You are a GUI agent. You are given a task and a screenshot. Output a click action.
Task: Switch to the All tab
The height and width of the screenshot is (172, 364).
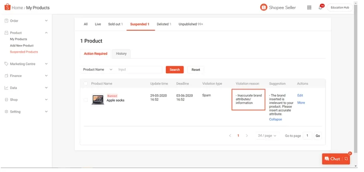pyautogui.click(x=86, y=24)
